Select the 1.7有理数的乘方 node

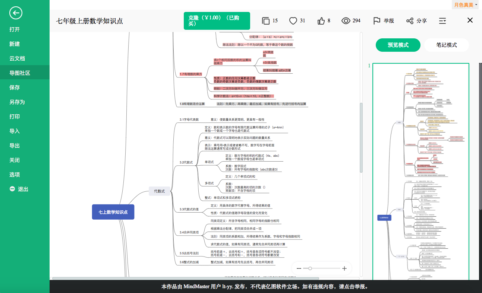tap(190, 74)
